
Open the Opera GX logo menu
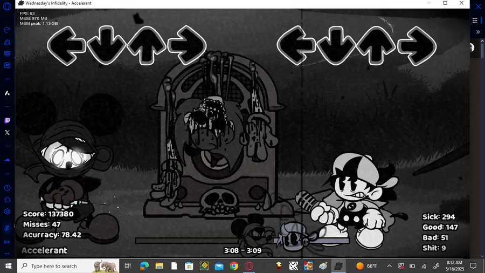[7, 6]
